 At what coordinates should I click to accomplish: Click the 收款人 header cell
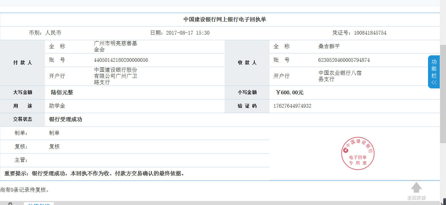[x=247, y=63]
